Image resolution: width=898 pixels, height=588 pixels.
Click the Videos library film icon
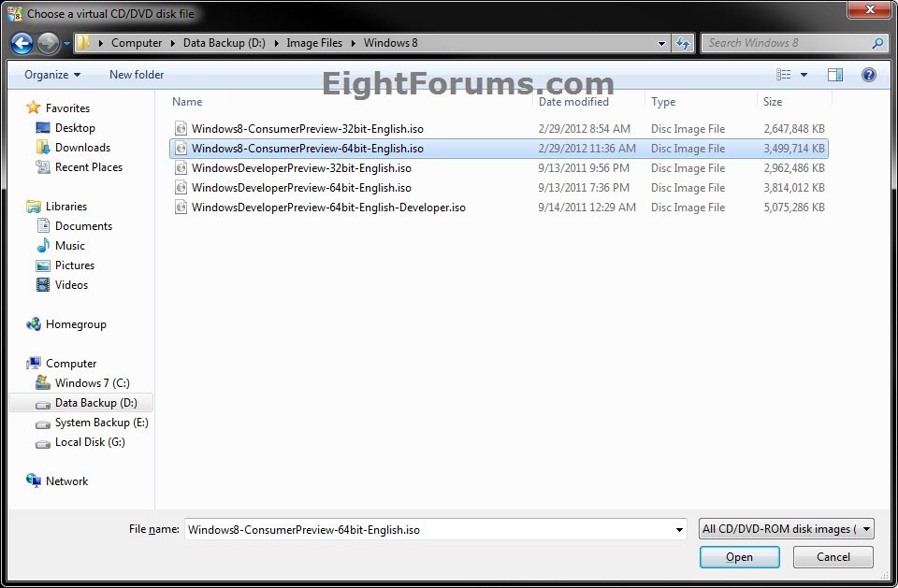coord(43,284)
